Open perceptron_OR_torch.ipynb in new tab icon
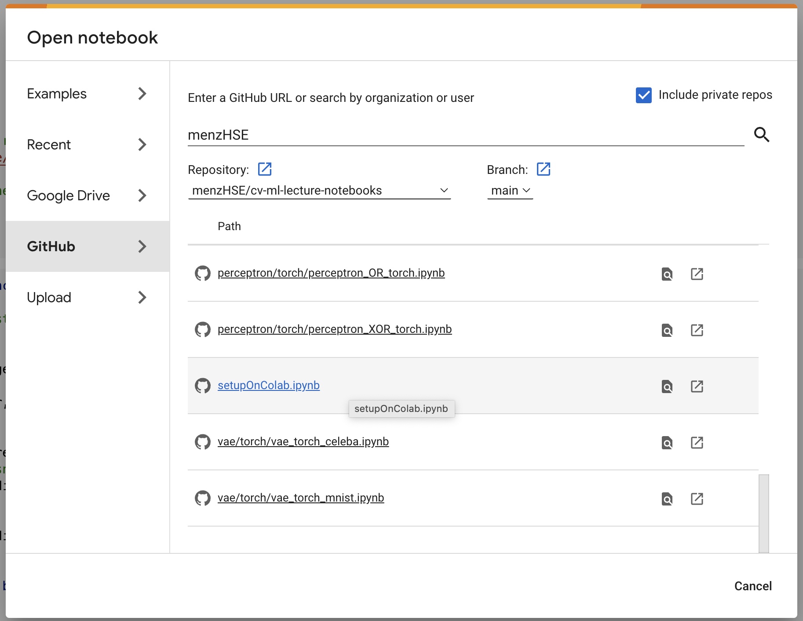This screenshot has width=803, height=621. click(x=697, y=274)
